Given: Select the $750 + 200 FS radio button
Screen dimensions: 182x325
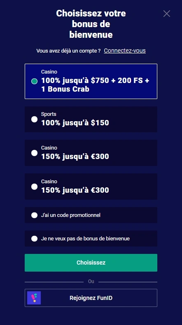Looking at the screenshot, I should click(x=34, y=81).
